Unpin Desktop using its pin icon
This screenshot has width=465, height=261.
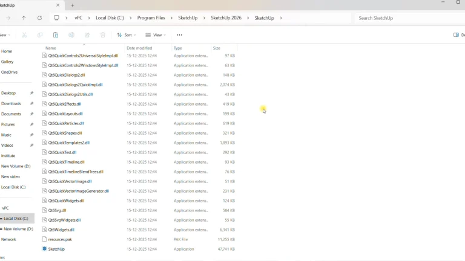point(31,93)
